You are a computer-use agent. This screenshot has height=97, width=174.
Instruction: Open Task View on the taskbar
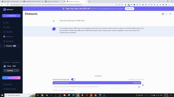pos(38,95)
